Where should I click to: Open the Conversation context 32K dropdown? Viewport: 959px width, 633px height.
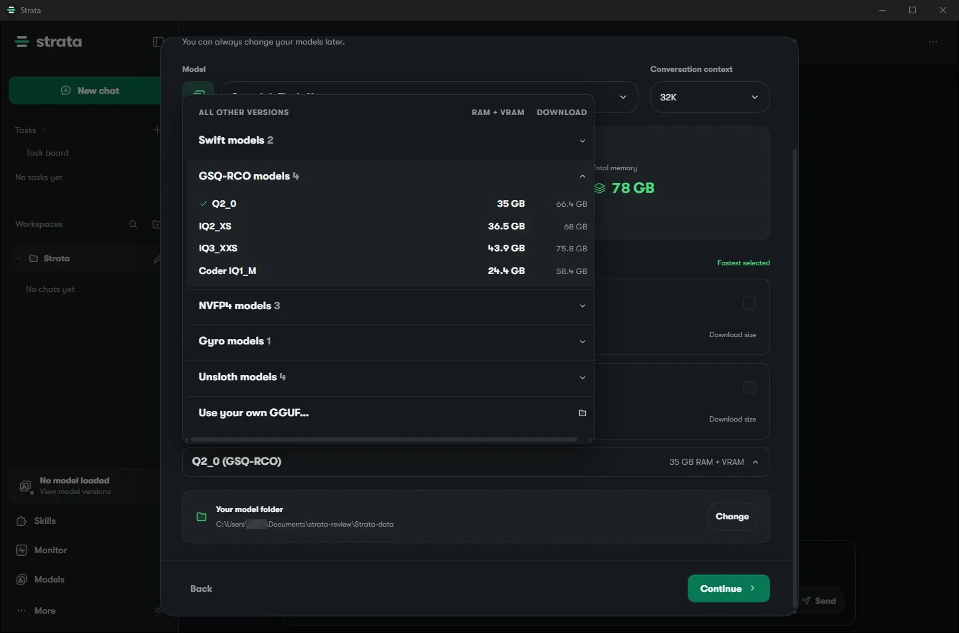click(x=710, y=97)
